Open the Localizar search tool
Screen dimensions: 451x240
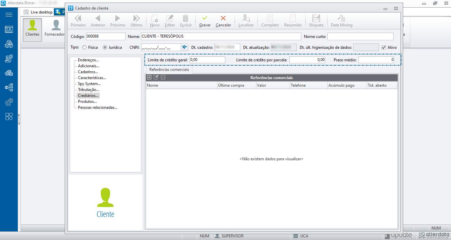tap(246, 21)
